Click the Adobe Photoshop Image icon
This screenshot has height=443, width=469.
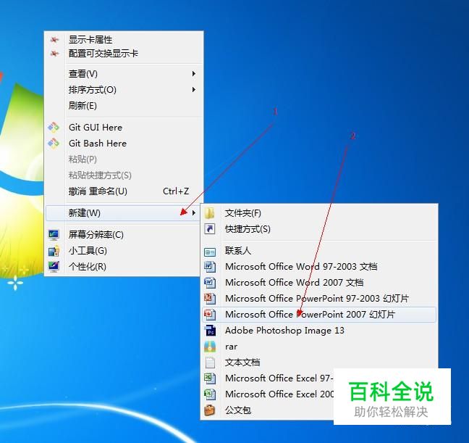(210, 331)
